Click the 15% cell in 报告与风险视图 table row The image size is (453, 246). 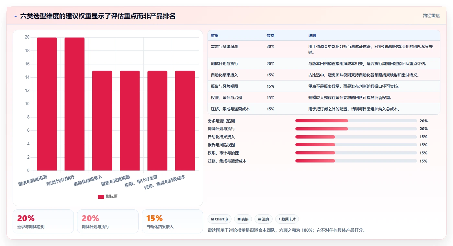pyautogui.click(x=270, y=86)
